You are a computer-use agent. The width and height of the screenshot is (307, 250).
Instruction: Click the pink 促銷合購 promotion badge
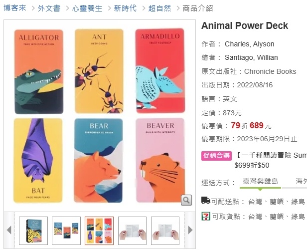pyautogui.click(x=216, y=156)
